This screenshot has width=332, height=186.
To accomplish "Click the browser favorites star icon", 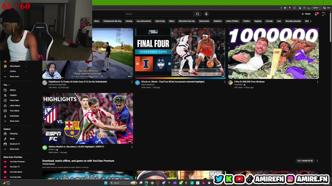I will pyautogui.click(x=285, y=8).
